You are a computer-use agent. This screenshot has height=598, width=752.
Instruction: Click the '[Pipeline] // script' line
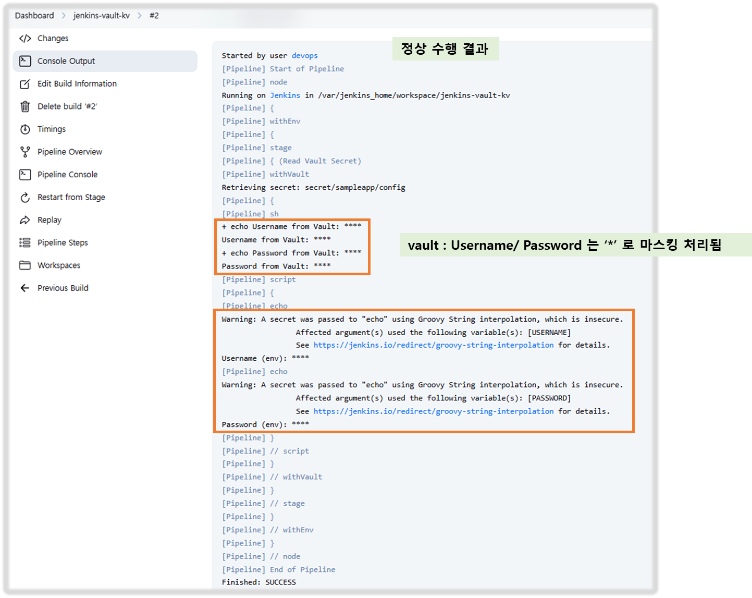click(x=266, y=451)
